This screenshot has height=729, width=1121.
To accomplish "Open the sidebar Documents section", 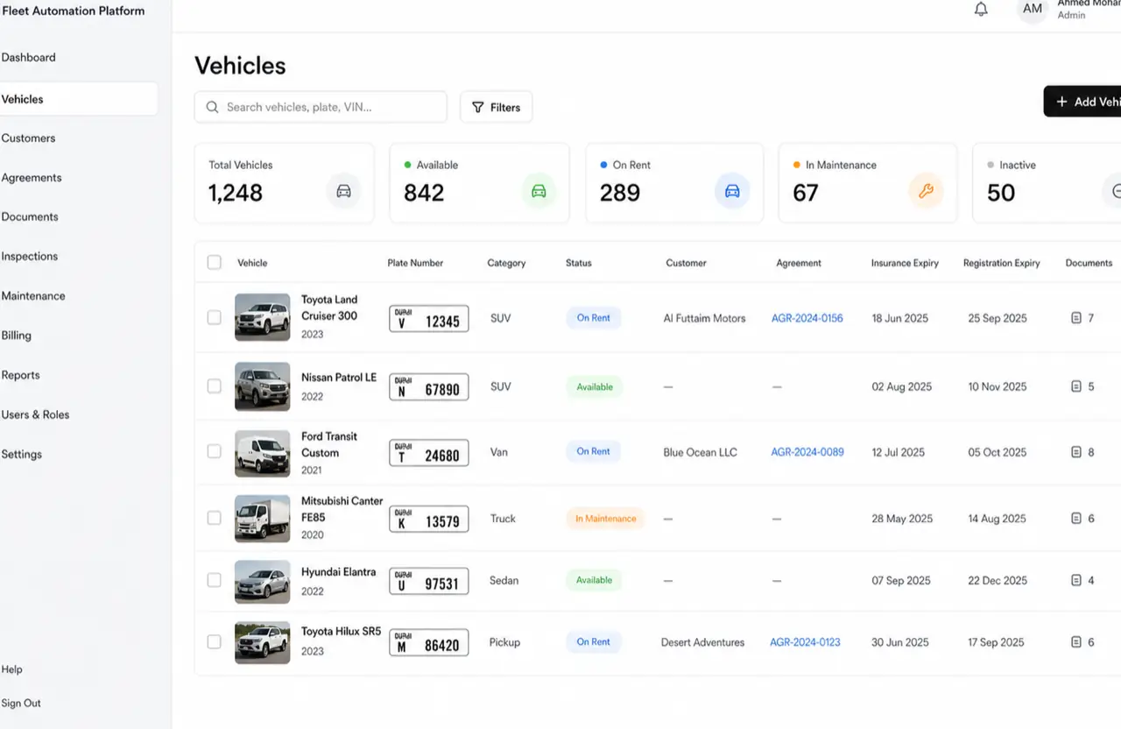I will pyautogui.click(x=30, y=217).
